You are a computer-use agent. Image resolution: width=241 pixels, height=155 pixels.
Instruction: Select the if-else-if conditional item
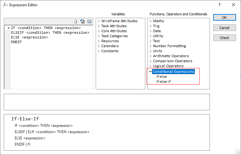point(163,82)
